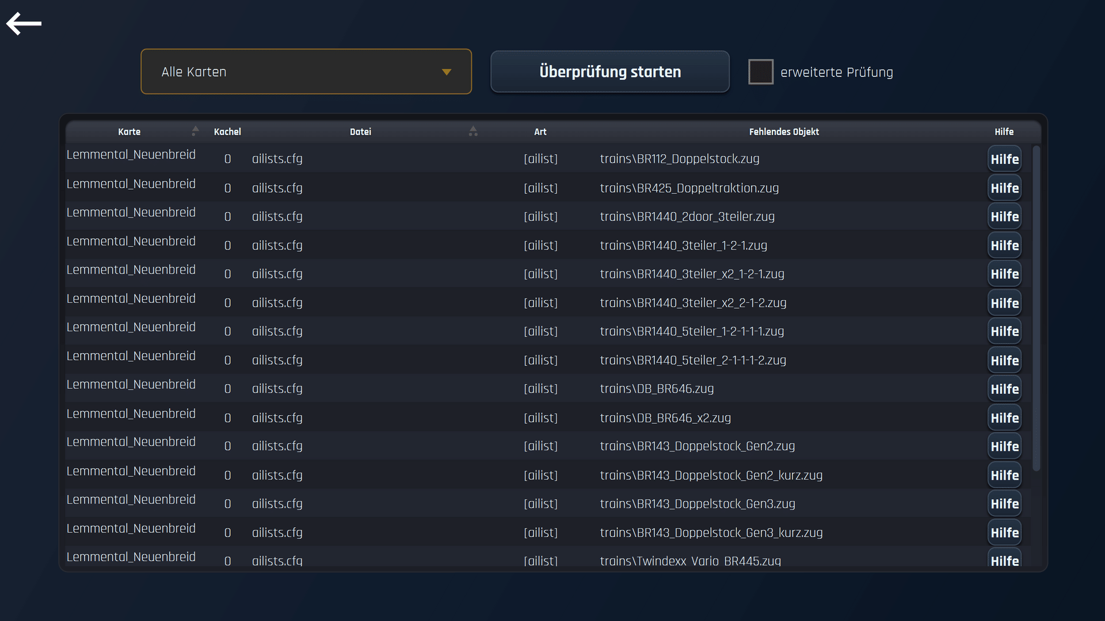The width and height of the screenshot is (1105, 621).
Task: Click the Art column header
Action: pyautogui.click(x=540, y=132)
